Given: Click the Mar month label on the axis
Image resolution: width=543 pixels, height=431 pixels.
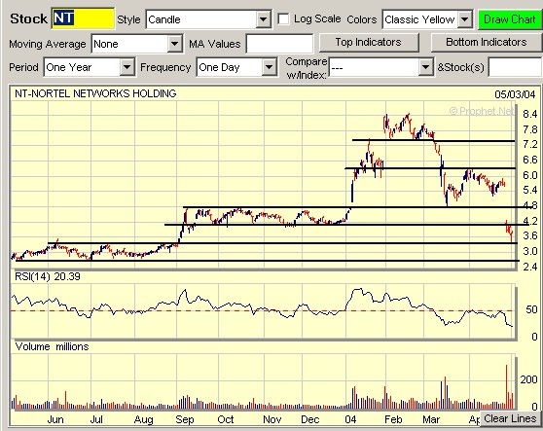Looking at the screenshot, I should coord(431,419).
